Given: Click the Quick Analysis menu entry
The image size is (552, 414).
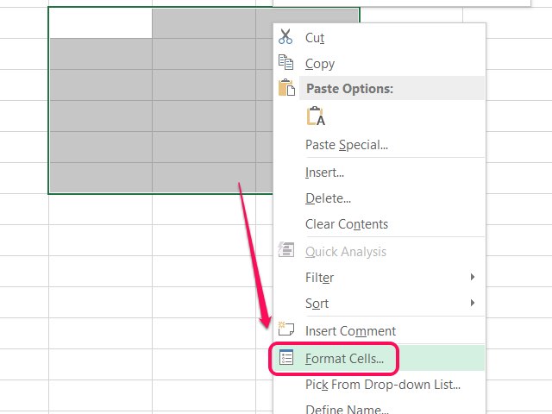Looking at the screenshot, I should (379, 251).
